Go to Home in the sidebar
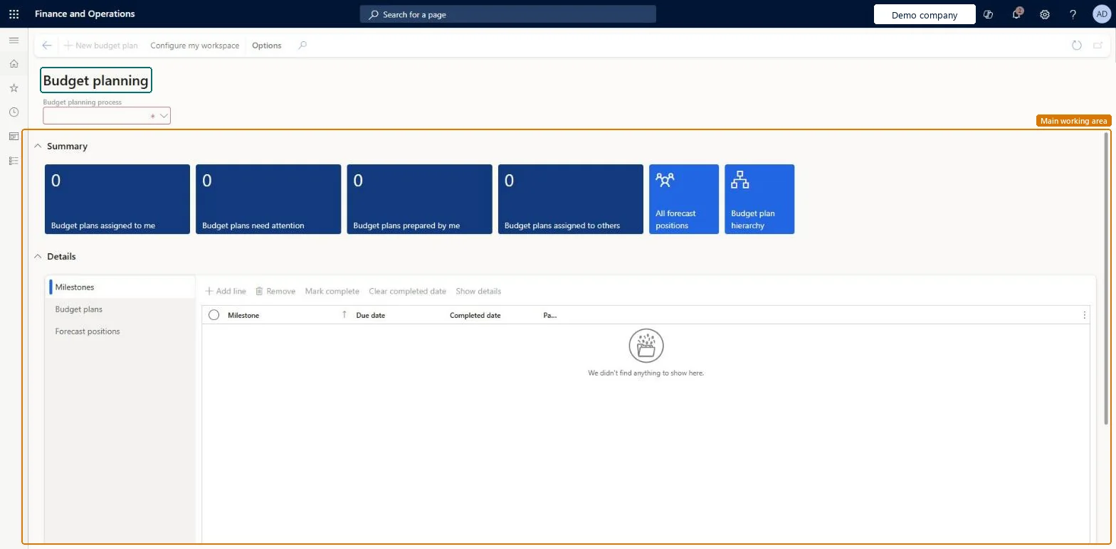1116x549 pixels. [x=14, y=64]
